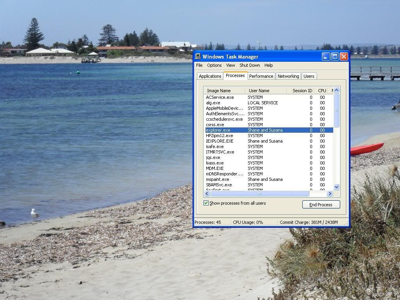This screenshot has height=300, width=400.
Task: Open the View menu
Action: point(230,65)
